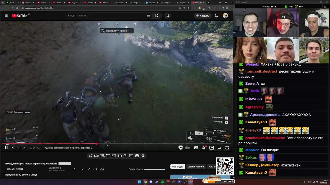
Task: Select the Автор: Amytrip filter chip
Action: pyautogui.click(x=196, y=166)
